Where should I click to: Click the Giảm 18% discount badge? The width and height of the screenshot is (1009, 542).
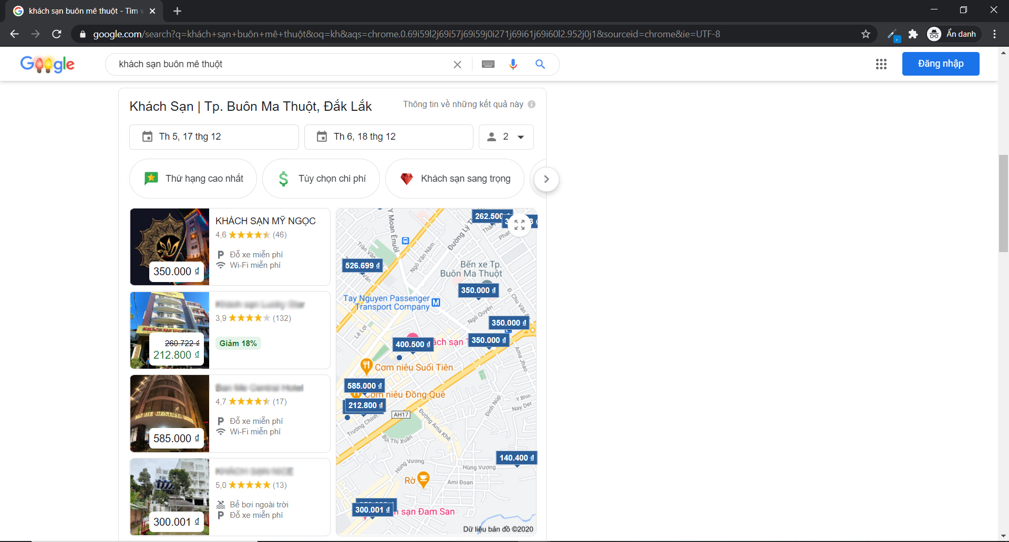pos(238,343)
